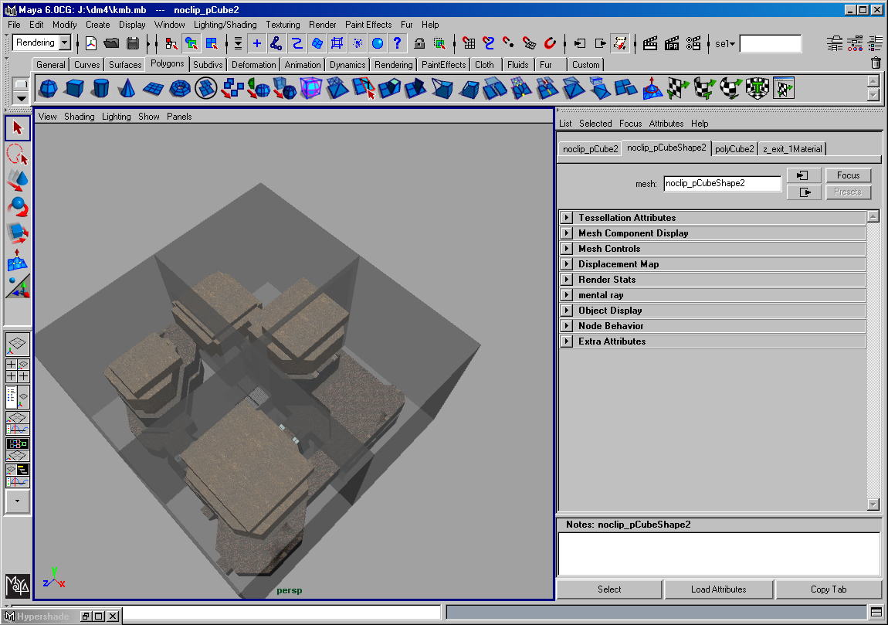Click the mesh name input field

tap(722, 183)
